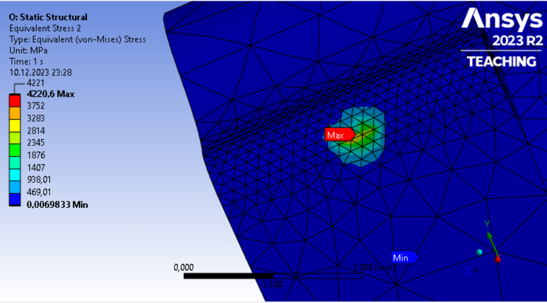
Task: Click the green Y axis arrow on triad
Action: tap(491, 239)
